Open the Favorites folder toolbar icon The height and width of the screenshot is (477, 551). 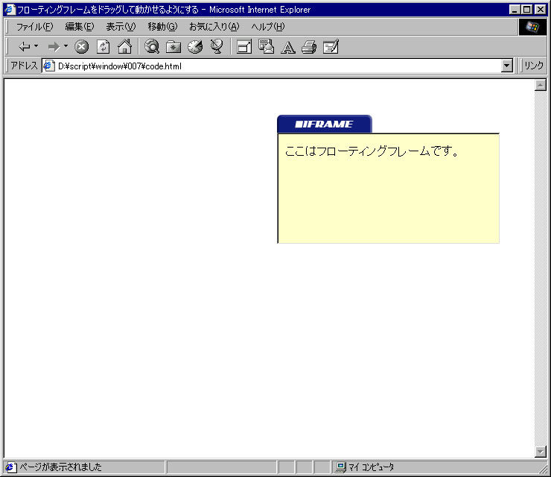click(173, 46)
